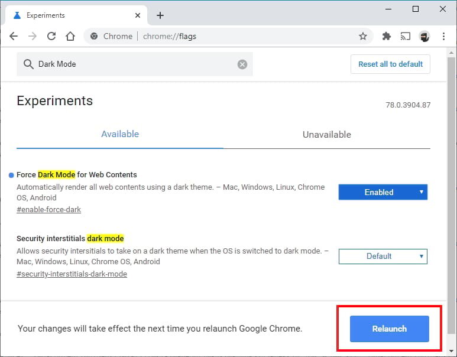Follow the #security-interstitials-dark-mode link
Viewport: 457px width, 357px height.
coord(72,274)
